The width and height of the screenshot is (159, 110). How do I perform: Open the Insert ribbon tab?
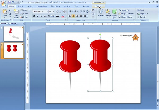click(x=20, y=6)
